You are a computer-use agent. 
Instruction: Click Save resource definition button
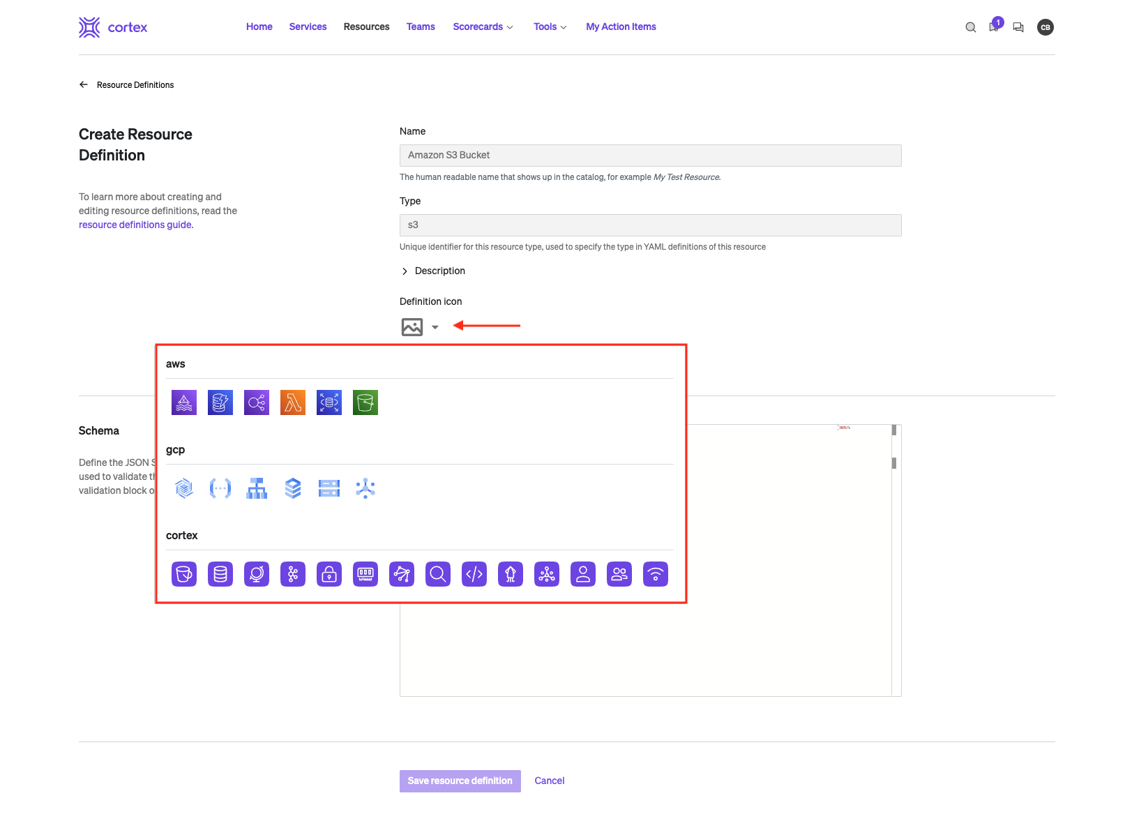point(460,781)
